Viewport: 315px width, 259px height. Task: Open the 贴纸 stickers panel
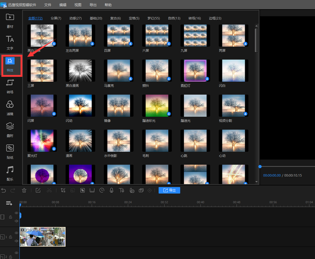(x=10, y=152)
